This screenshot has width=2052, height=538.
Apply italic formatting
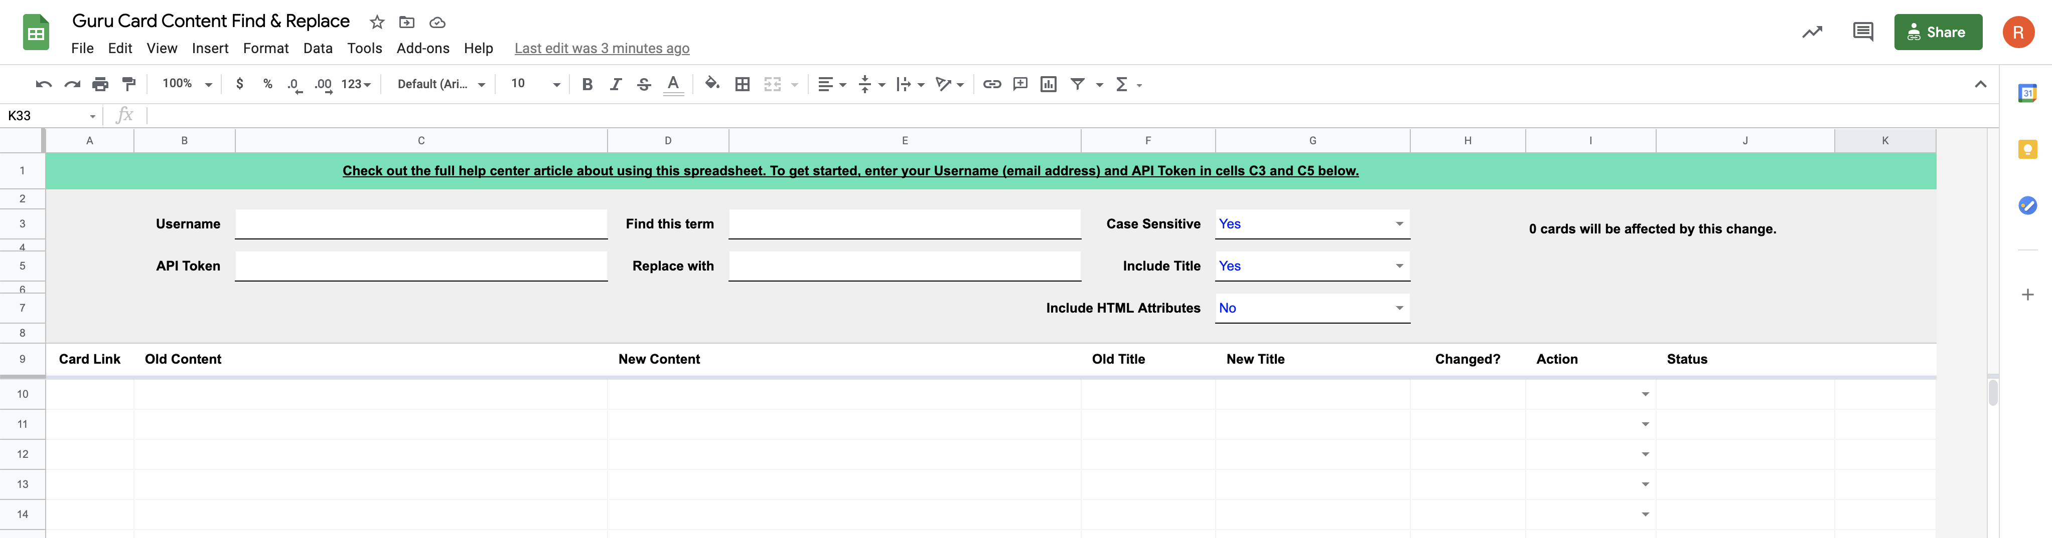tap(615, 84)
